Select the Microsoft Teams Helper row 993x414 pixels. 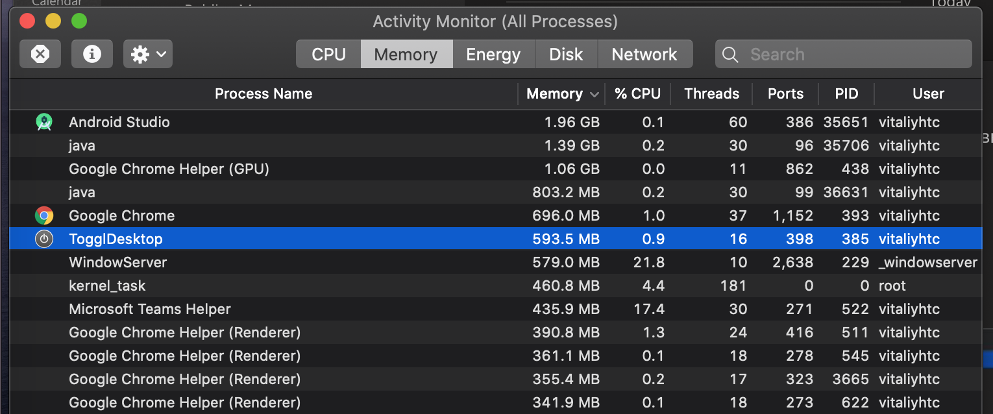496,309
